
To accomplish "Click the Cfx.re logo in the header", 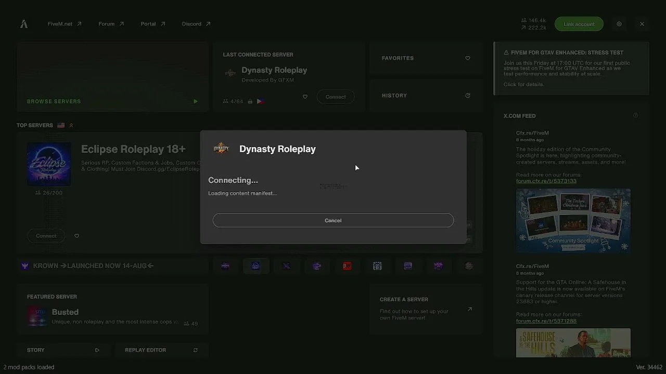I will 24,24.
